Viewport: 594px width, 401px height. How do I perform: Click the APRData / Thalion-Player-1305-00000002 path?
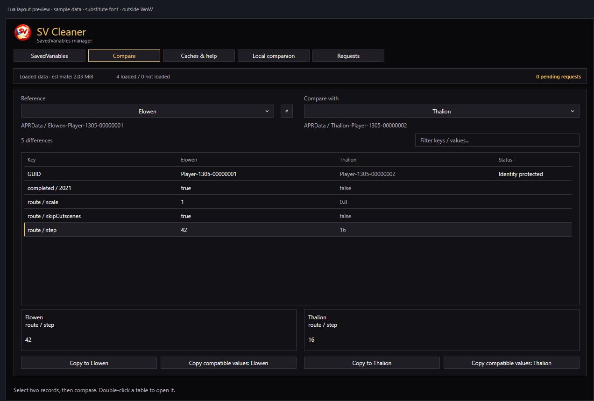[355, 125]
